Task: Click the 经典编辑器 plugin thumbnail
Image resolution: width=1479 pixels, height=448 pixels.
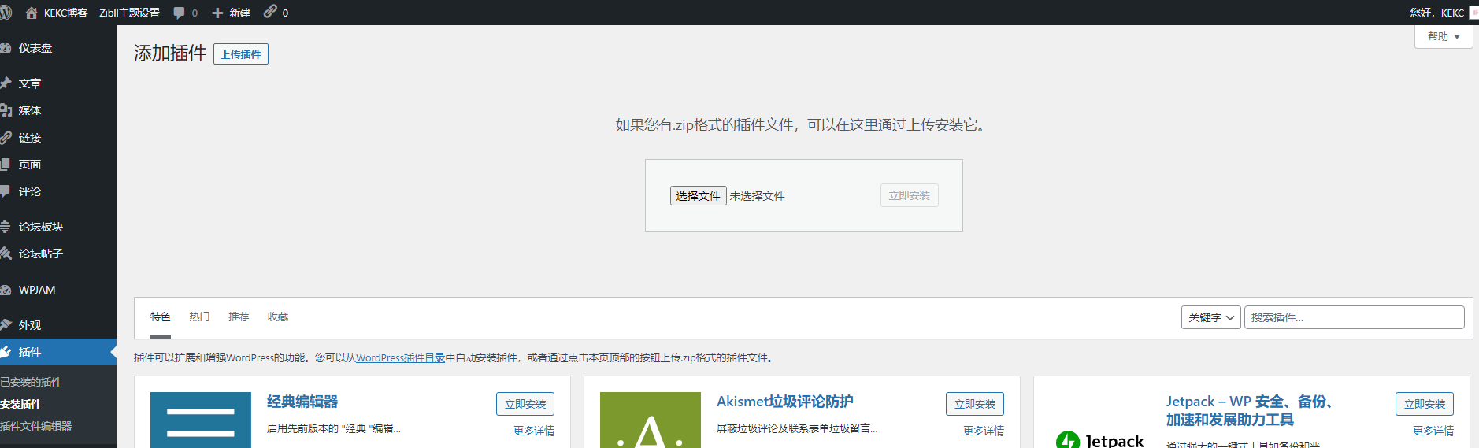Action: point(201,420)
